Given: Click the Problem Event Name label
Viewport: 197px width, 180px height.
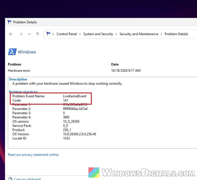Looking at the screenshot, I should pos(28,96).
